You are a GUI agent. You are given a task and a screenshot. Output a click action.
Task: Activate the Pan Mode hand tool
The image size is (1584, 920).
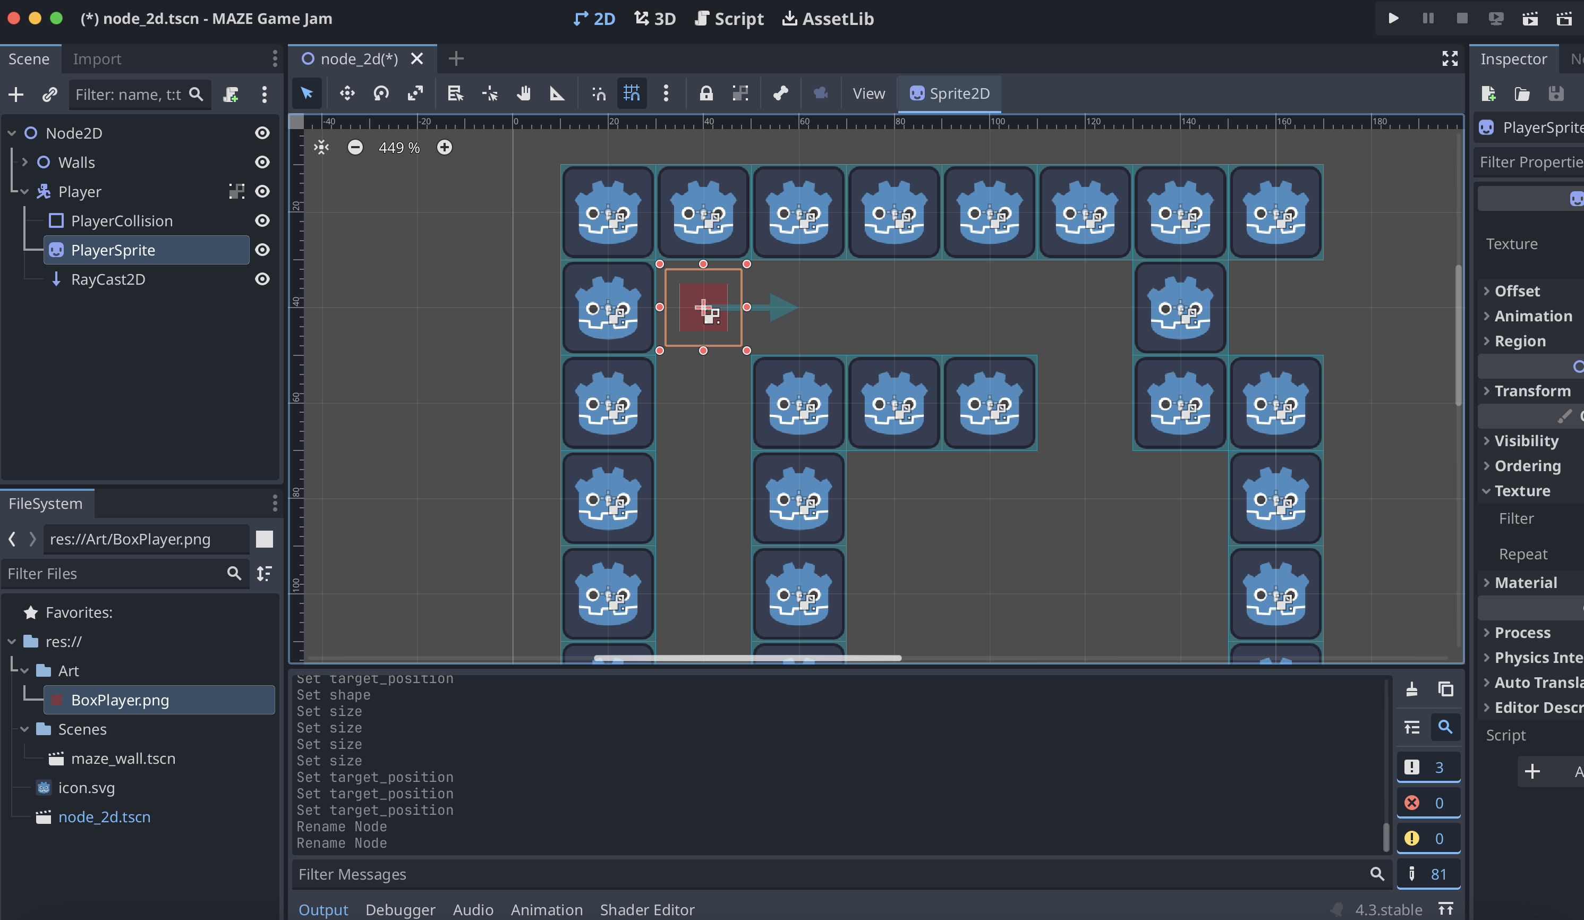[x=524, y=93]
